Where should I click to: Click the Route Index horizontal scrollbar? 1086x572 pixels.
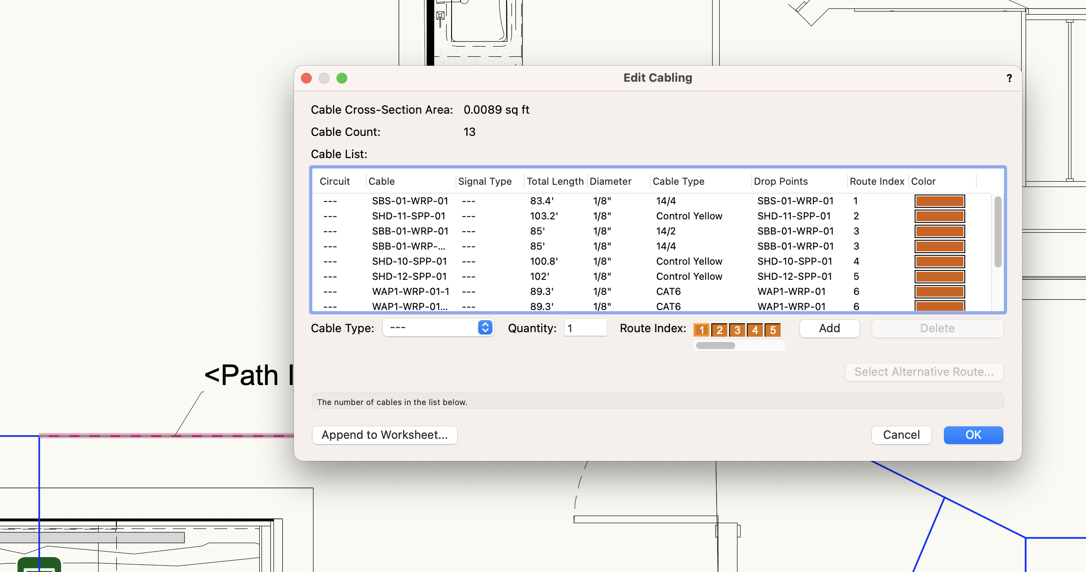coord(715,345)
